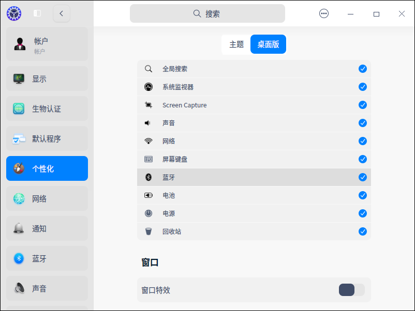Viewport: 415px width, 311px height.
Task: Click the 声音 speaker icon in the plugin list
Action: coord(147,123)
